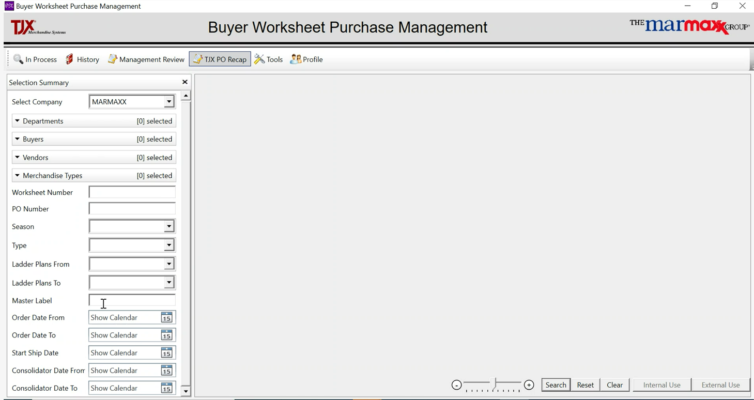Image resolution: width=754 pixels, height=400 pixels.
Task: Expand the Vendors selector
Action: 94,157
